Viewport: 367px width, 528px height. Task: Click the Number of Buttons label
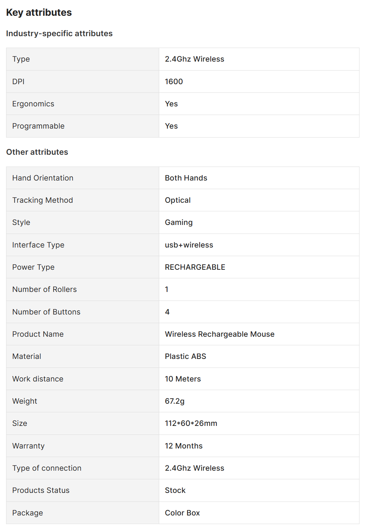[x=46, y=312]
